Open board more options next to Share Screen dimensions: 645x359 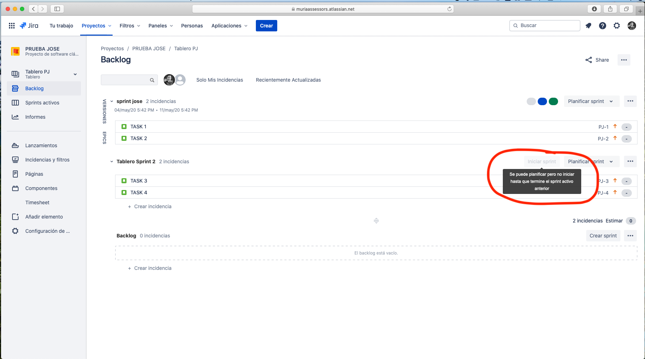[624, 60]
